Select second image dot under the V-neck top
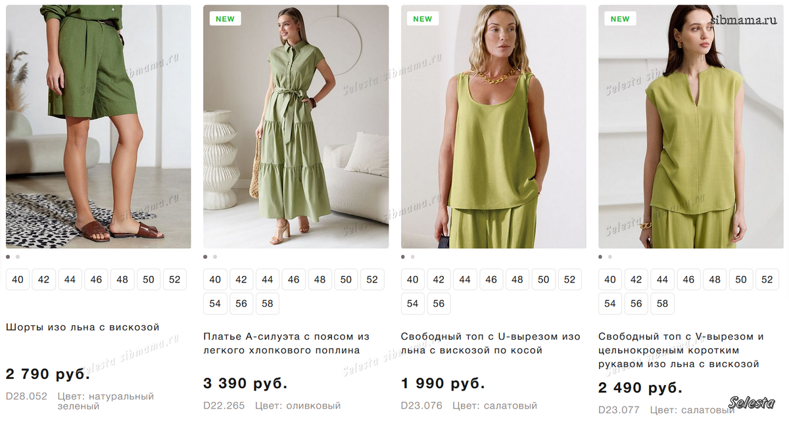This screenshot has height=423, width=789. [610, 257]
